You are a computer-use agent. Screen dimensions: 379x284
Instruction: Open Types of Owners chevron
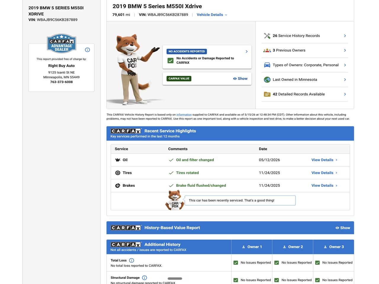tap(345, 65)
